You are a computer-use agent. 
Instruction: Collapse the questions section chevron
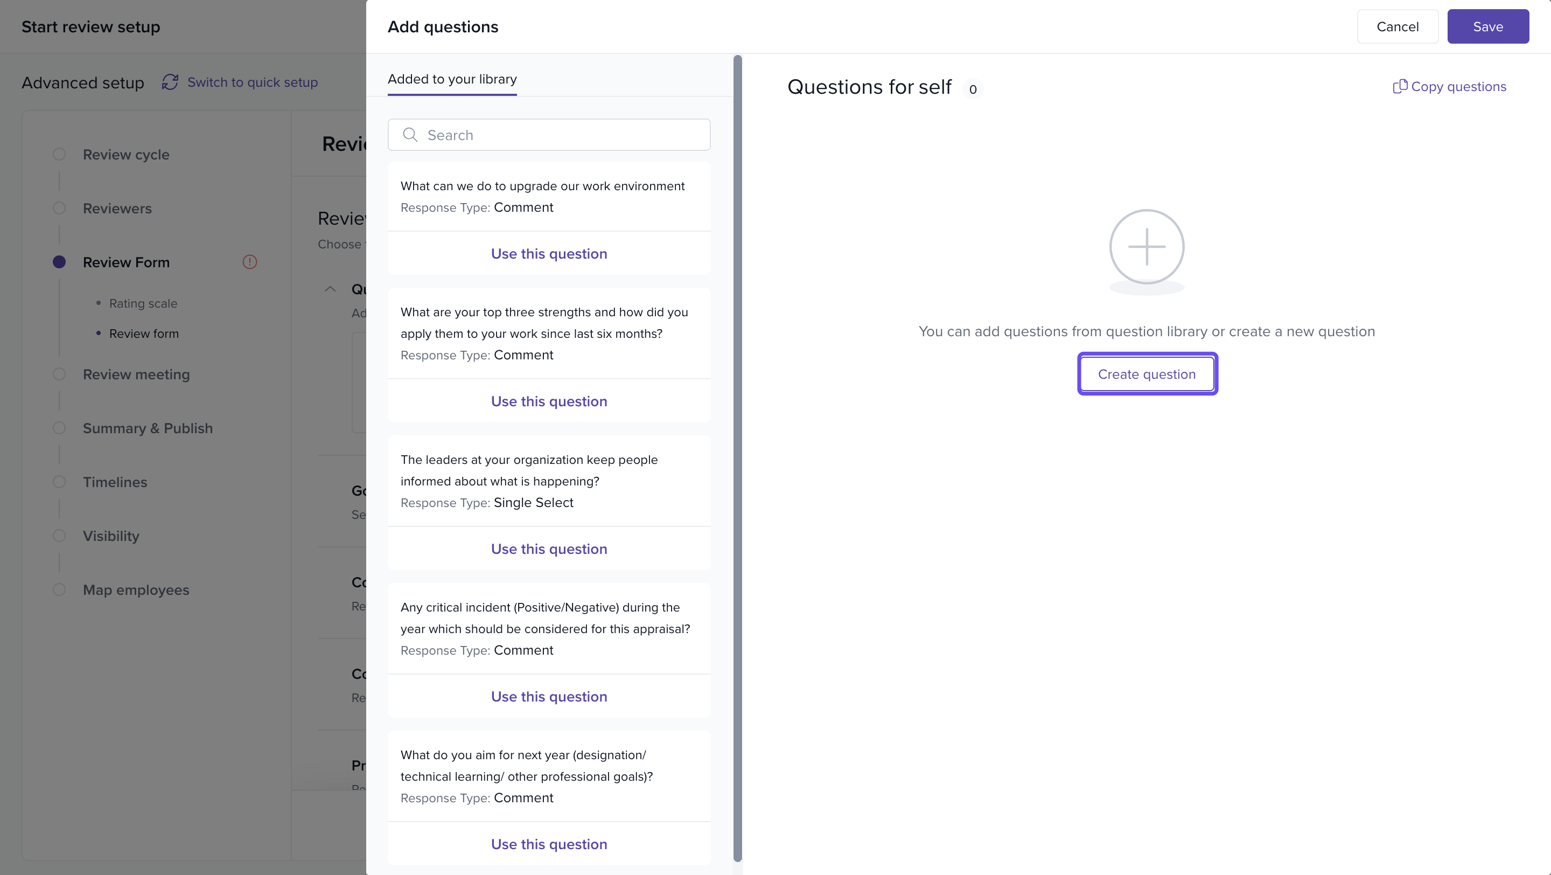click(x=330, y=289)
